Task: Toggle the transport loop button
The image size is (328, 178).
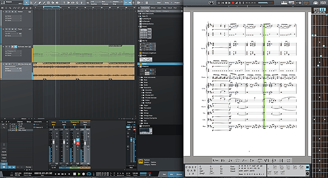Action: click(89, 174)
